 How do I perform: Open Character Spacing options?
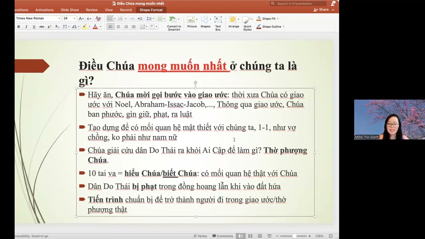[x=66, y=27]
